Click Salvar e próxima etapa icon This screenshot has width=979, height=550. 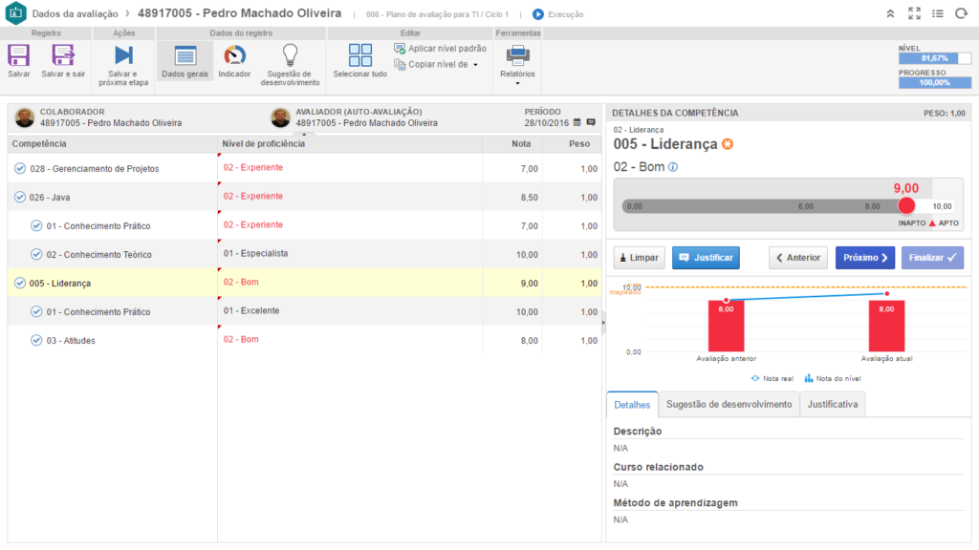pyautogui.click(x=123, y=55)
